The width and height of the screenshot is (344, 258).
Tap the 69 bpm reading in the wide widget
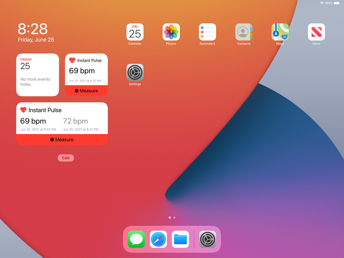click(33, 121)
